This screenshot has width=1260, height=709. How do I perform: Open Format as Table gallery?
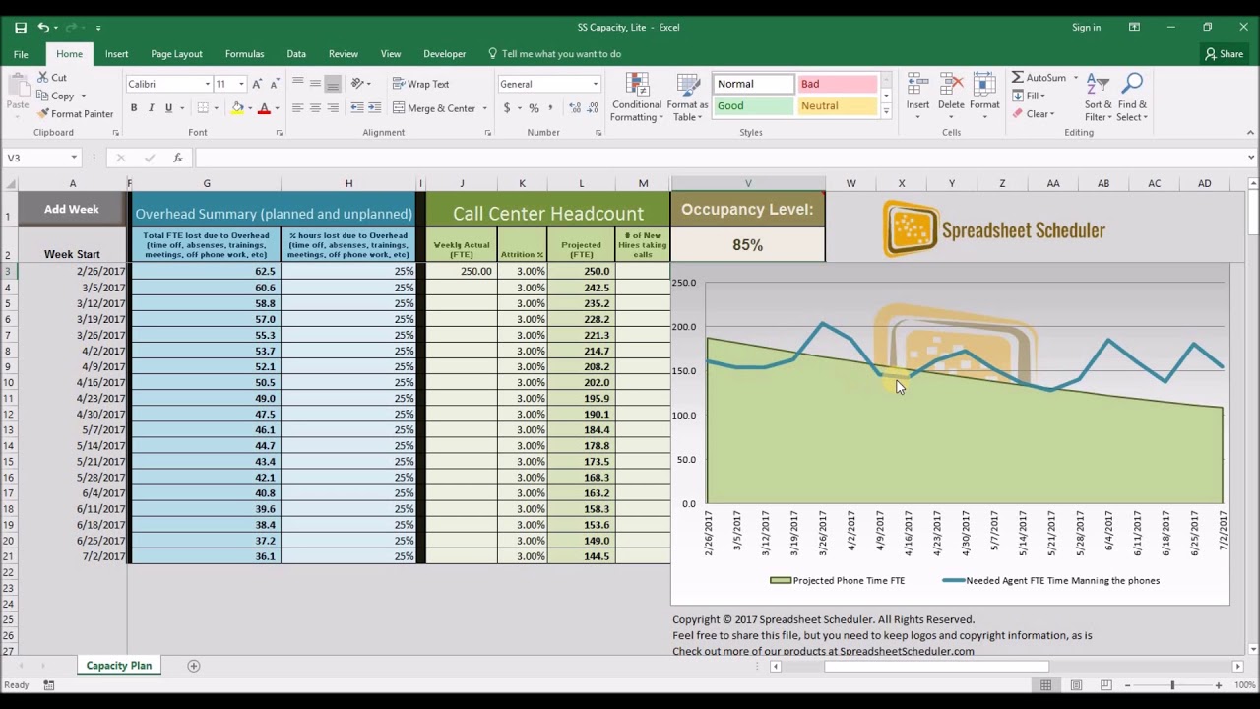click(x=687, y=97)
